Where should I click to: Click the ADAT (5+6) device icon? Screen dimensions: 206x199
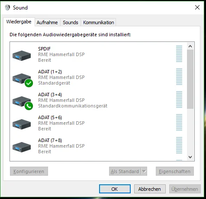(22, 124)
